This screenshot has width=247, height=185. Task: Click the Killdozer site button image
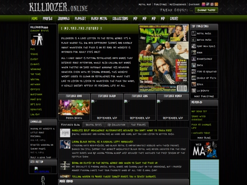43,170
